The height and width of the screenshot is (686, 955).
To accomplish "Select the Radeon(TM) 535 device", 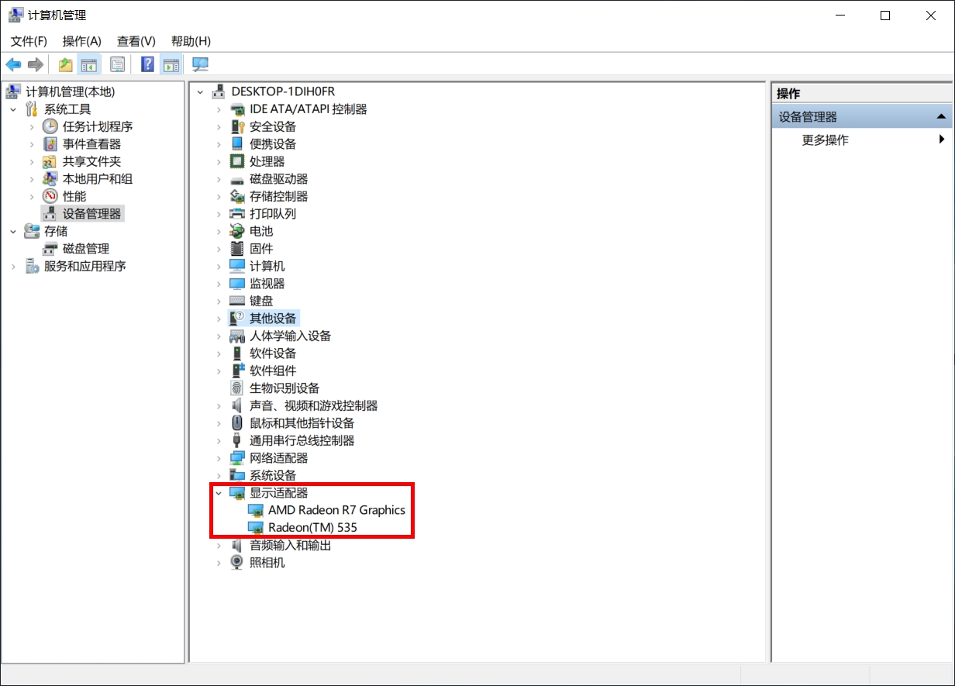I will coord(313,527).
